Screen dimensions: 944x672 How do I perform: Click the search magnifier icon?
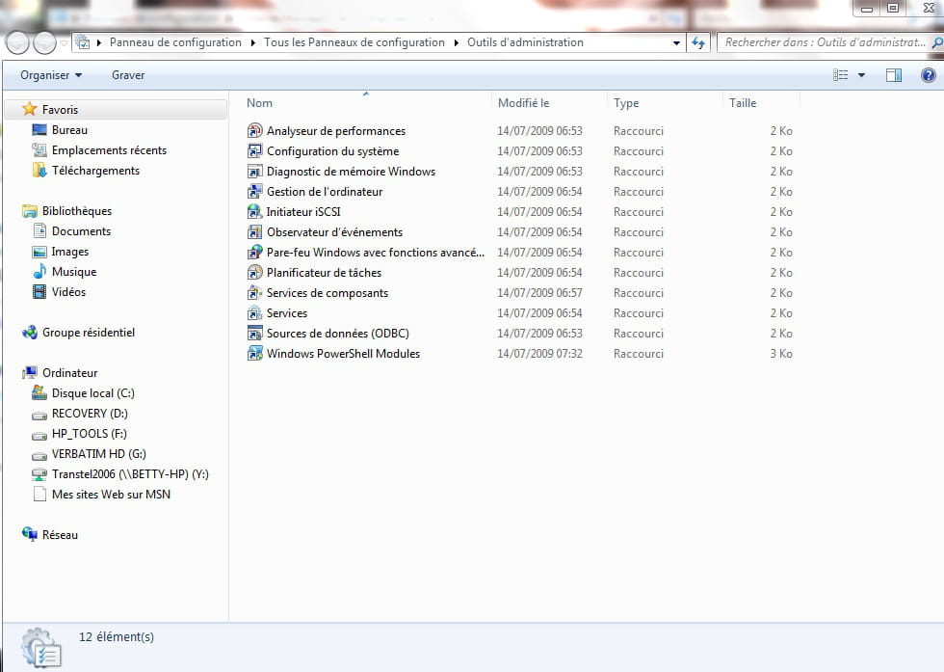click(x=936, y=42)
